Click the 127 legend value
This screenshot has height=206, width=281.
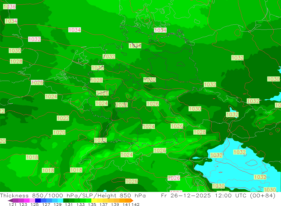coord(46,204)
